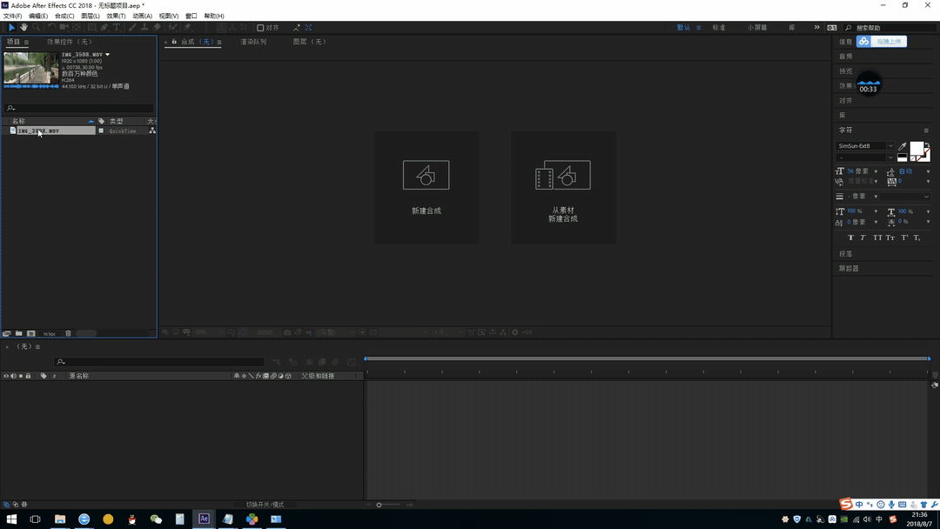Viewport: 940px width, 529px height.
Task: Select the Unified Camera tool
Action: 64,28
